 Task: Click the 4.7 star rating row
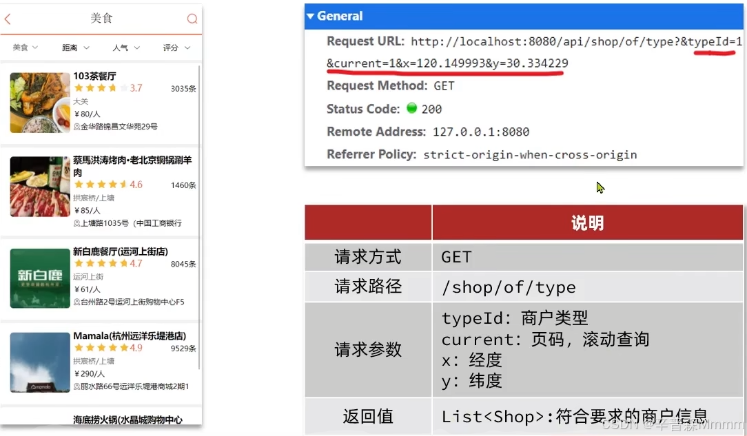108,264
